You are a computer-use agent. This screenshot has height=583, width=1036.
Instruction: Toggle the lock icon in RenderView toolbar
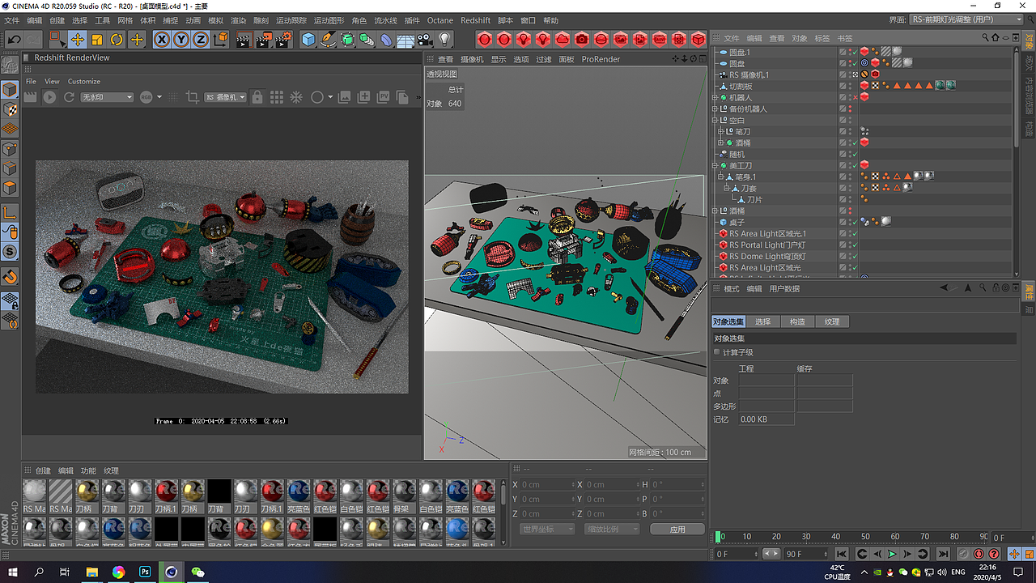[257, 96]
